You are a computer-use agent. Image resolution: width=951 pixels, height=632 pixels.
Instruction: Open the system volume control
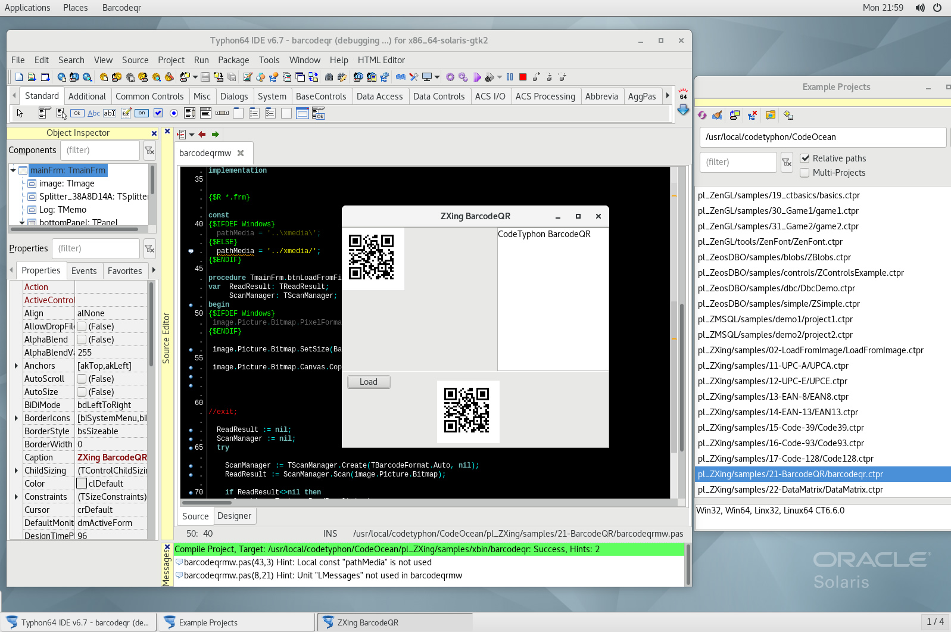(920, 8)
